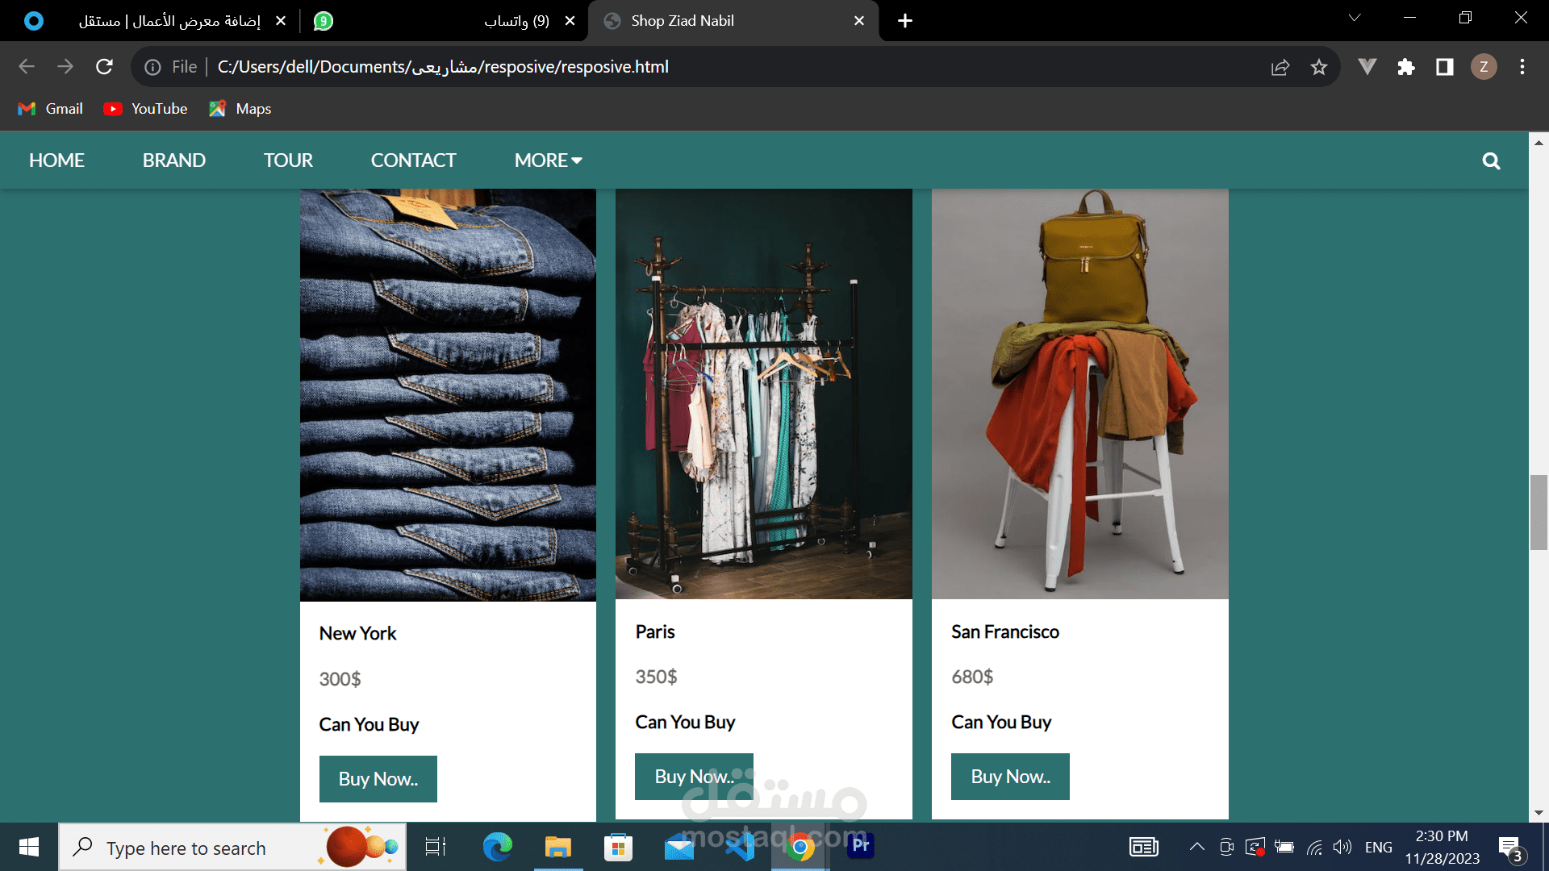Open YouTube bookmark
The width and height of the screenshot is (1549, 871).
point(146,109)
